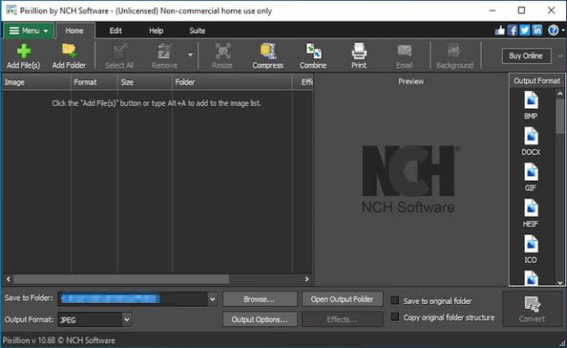This screenshot has height=348, width=567.
Task: Expand the arrow beside the help icon
Action: (x=563, y=30)
